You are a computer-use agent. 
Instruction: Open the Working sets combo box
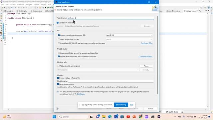click(x=103, y=70)
